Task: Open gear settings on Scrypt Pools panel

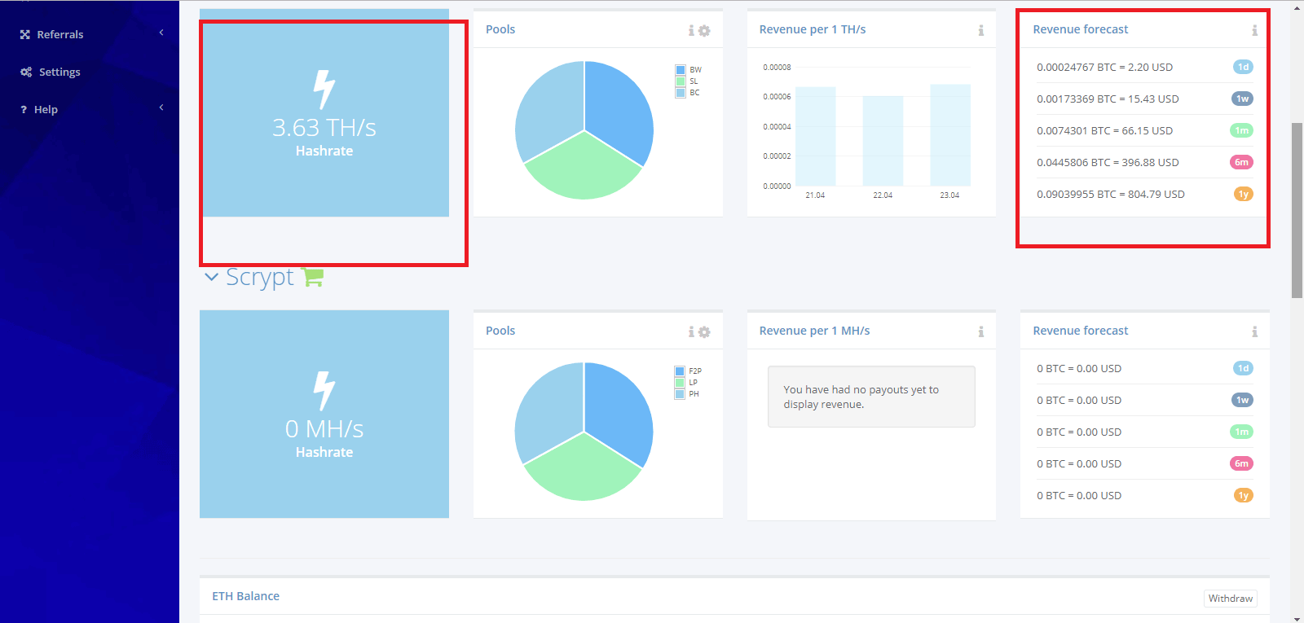Action: [x=704, y=332]
